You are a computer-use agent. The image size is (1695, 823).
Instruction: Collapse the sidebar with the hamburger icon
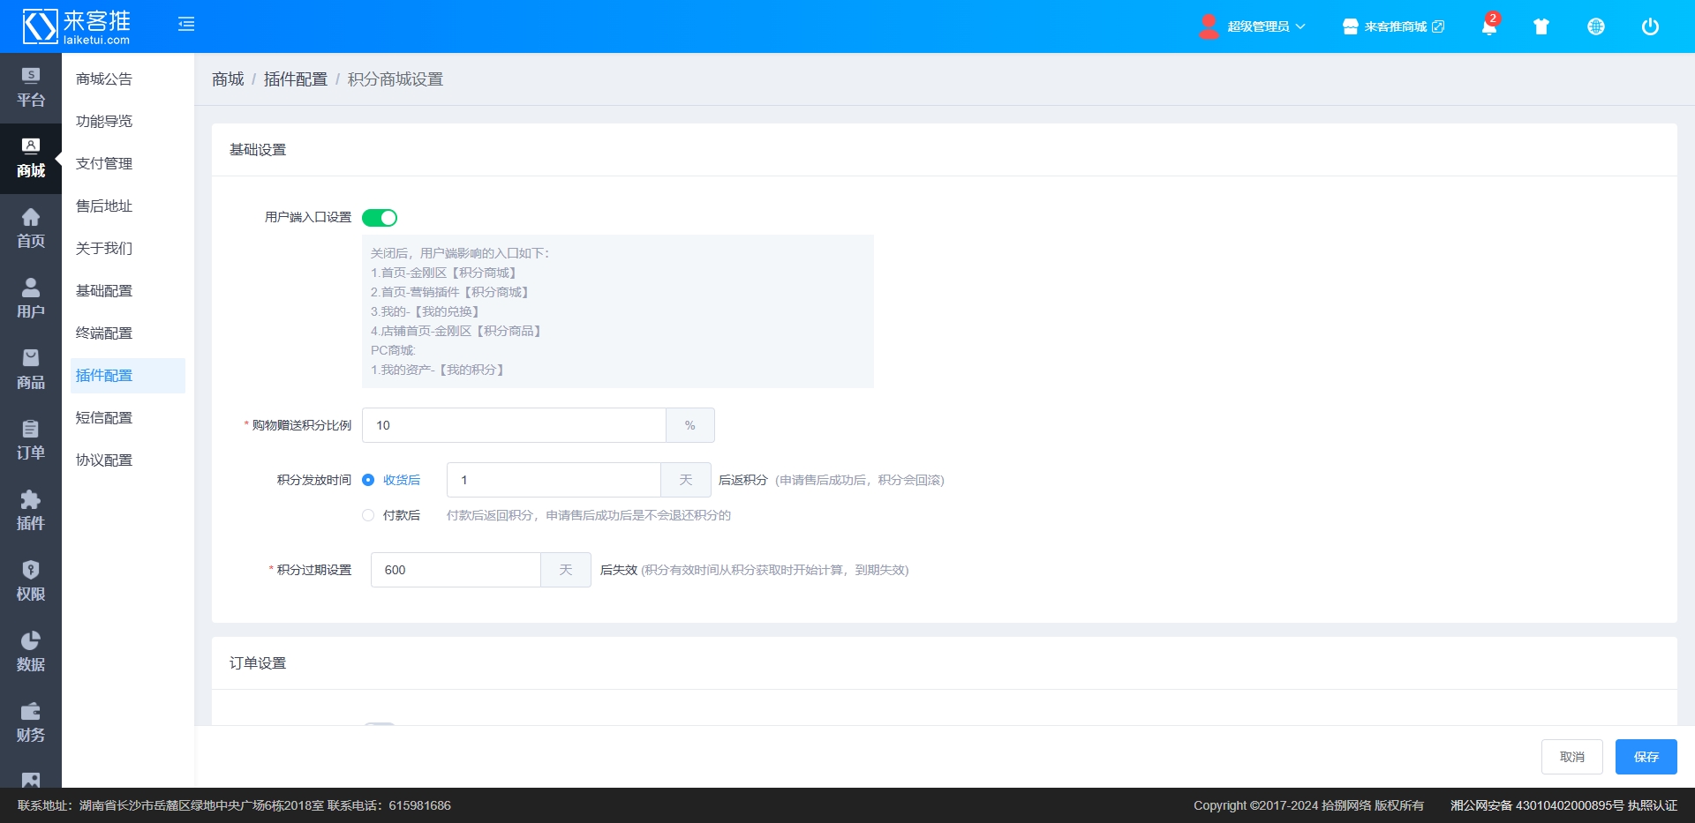[x=186, y=25]
